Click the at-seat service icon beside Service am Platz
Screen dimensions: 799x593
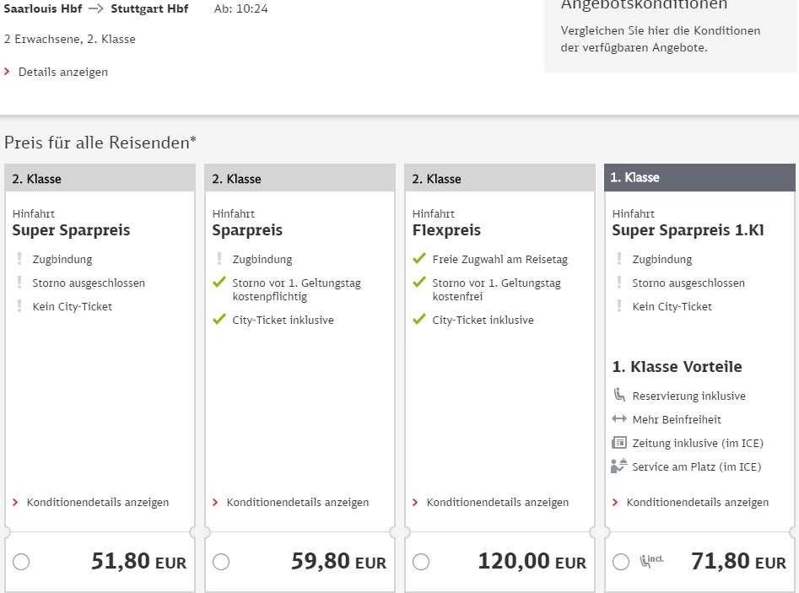[x=618, y=466]
